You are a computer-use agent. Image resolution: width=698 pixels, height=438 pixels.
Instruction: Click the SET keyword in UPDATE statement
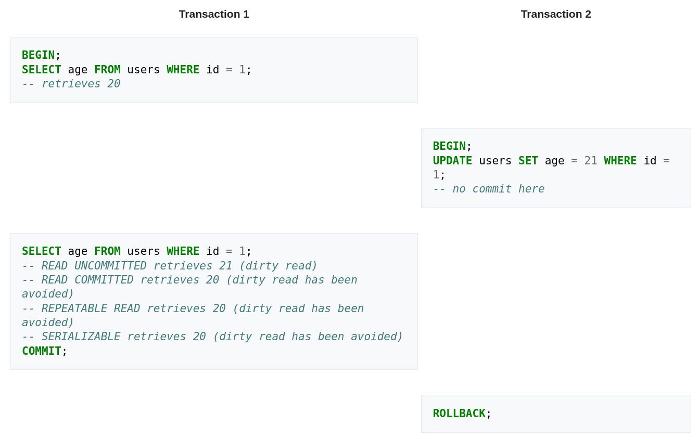tap(528, 161)
